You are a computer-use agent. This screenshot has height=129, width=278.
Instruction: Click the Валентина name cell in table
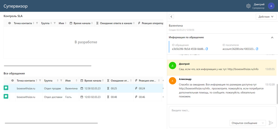click(x=71, y=88)
